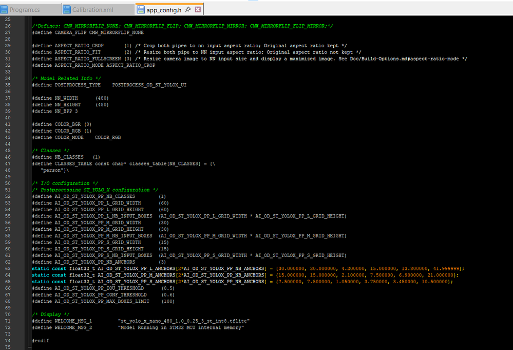This screenshot has width=513, height=350.
Task: Click the CONF_THRESHOLD (0.6) define line
Action: (103, 294)
